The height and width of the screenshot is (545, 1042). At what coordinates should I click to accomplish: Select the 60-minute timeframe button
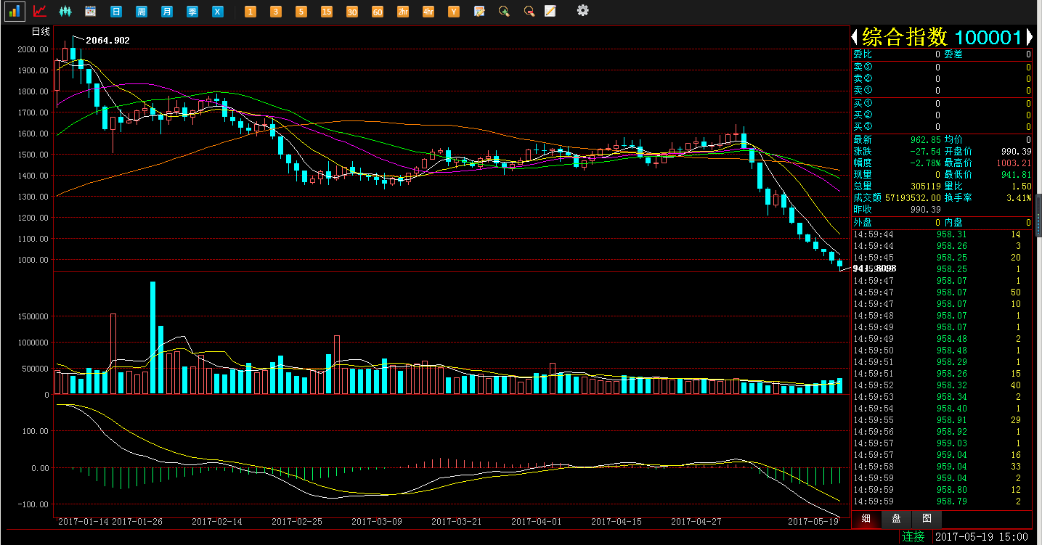pyautogui.click(x=378, y=12)
